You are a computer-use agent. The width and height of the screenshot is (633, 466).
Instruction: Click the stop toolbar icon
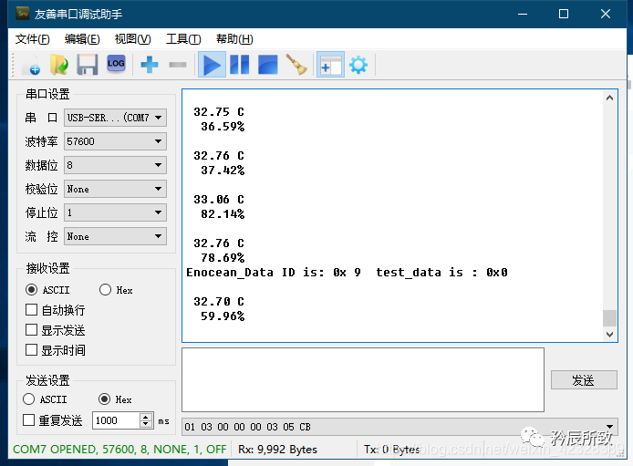pyautogui.click(x=267, y=65)
